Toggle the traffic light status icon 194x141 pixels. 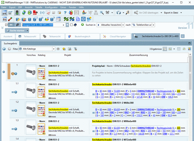17,13
